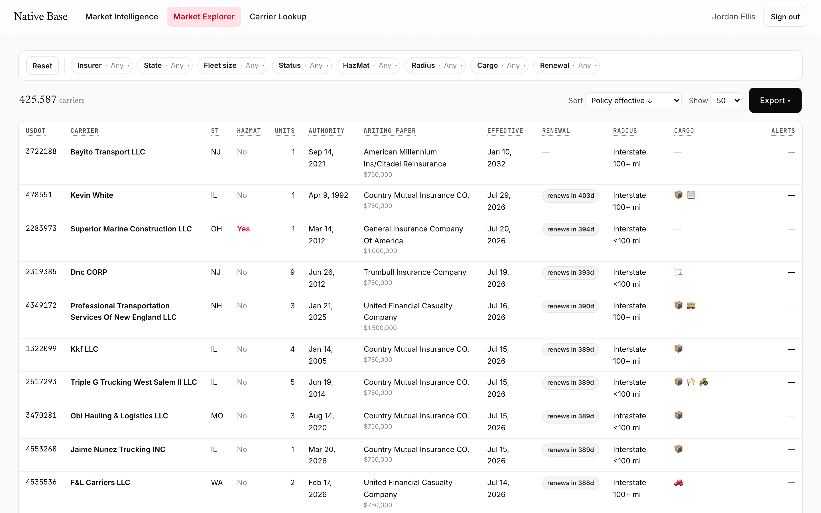Screen dimensions: 821x513
Task: Open the Status filter dropdown
Action: [x=302, y=66]
